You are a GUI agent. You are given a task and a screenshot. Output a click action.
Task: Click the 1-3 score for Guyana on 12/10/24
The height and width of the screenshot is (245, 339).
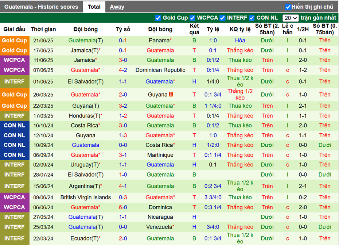point(123,135)
